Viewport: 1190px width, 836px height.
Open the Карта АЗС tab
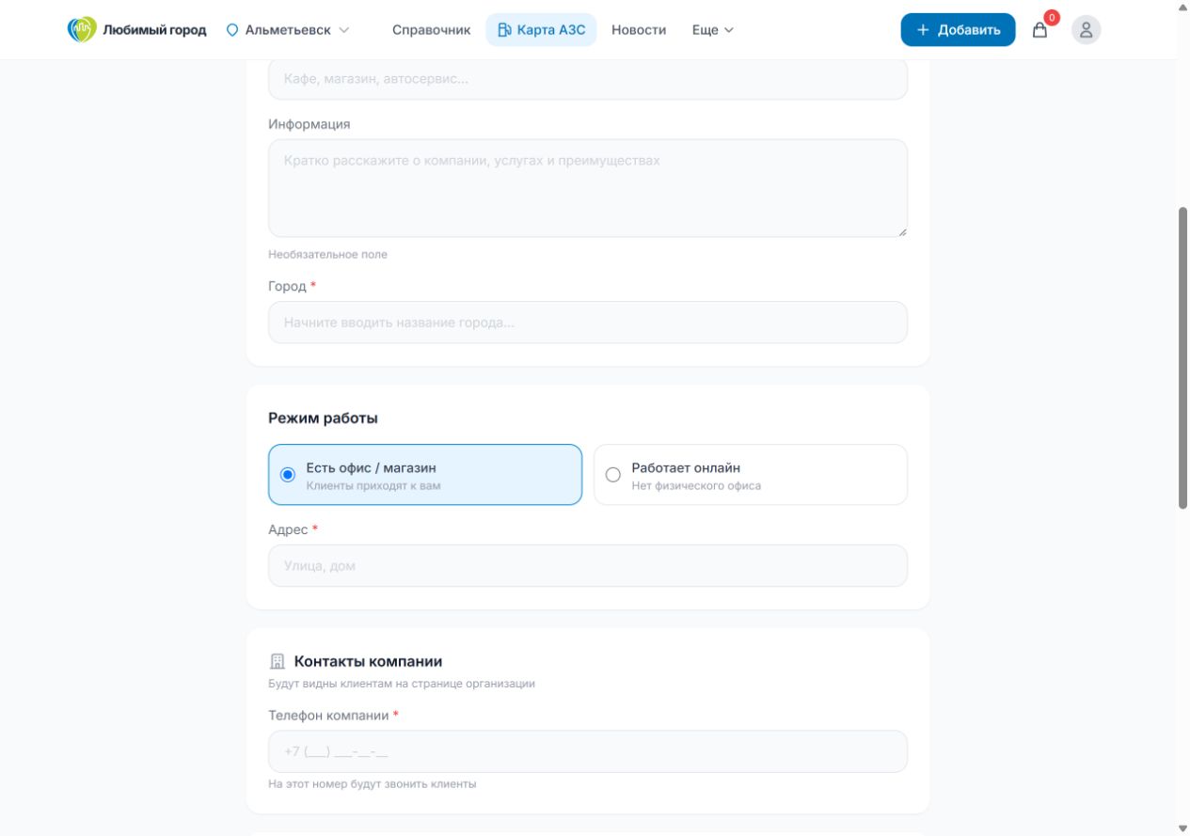541,30
